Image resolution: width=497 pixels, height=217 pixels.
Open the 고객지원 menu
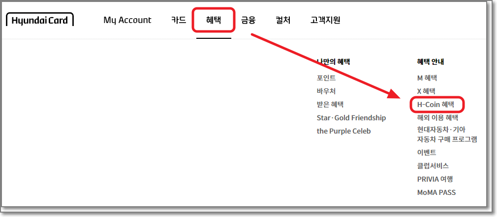tap(325, 20)
